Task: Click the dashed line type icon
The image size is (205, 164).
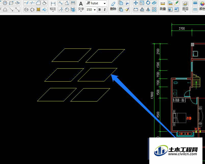Action: (195, 9)
